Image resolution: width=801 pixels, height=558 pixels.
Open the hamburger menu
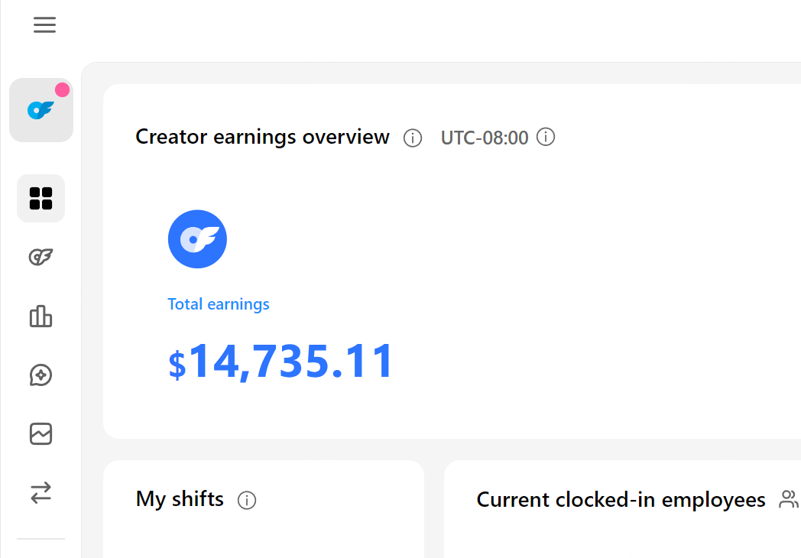(x=44, y=25)
